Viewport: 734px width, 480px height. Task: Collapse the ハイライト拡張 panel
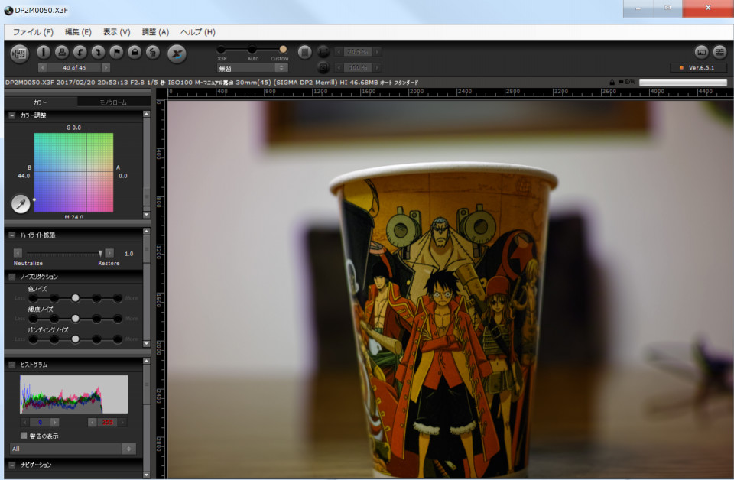(12, 235)
